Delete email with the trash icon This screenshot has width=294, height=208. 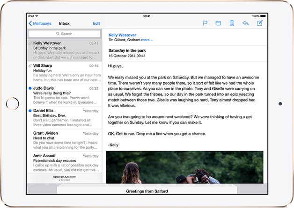coord(232,23)
